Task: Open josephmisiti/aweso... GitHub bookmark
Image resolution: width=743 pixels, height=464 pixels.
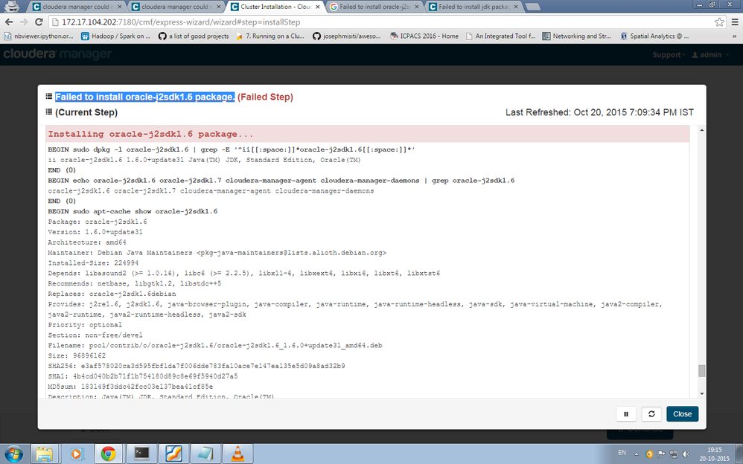Action: tap(347, 36)
